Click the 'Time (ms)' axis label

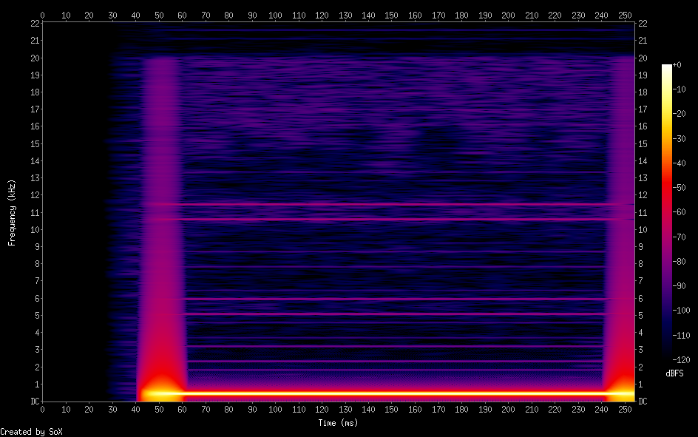(x=337, y=423)
